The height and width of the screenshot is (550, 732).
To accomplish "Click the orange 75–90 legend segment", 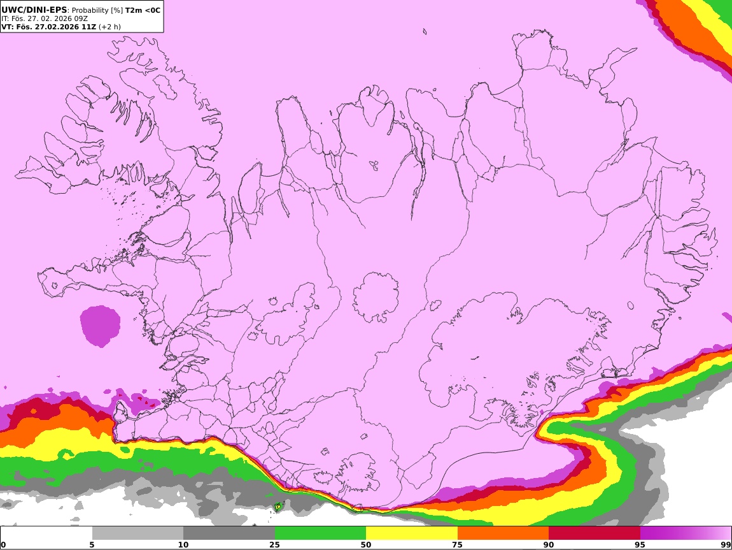I will coord(503,533).
